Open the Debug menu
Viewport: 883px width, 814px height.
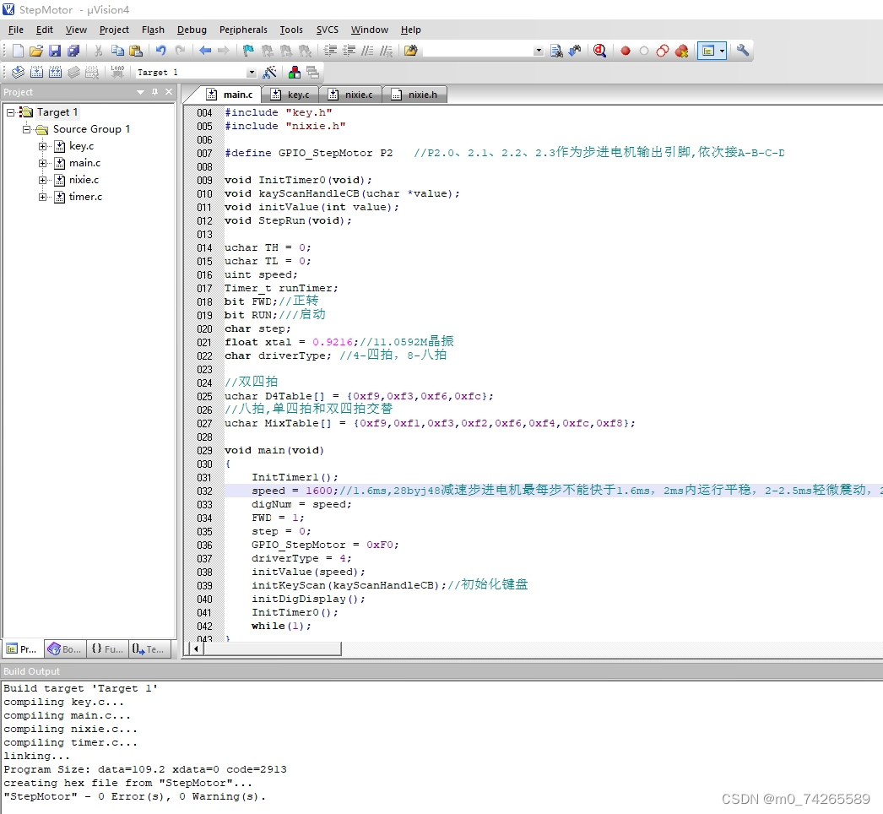(x=192, y=30)
